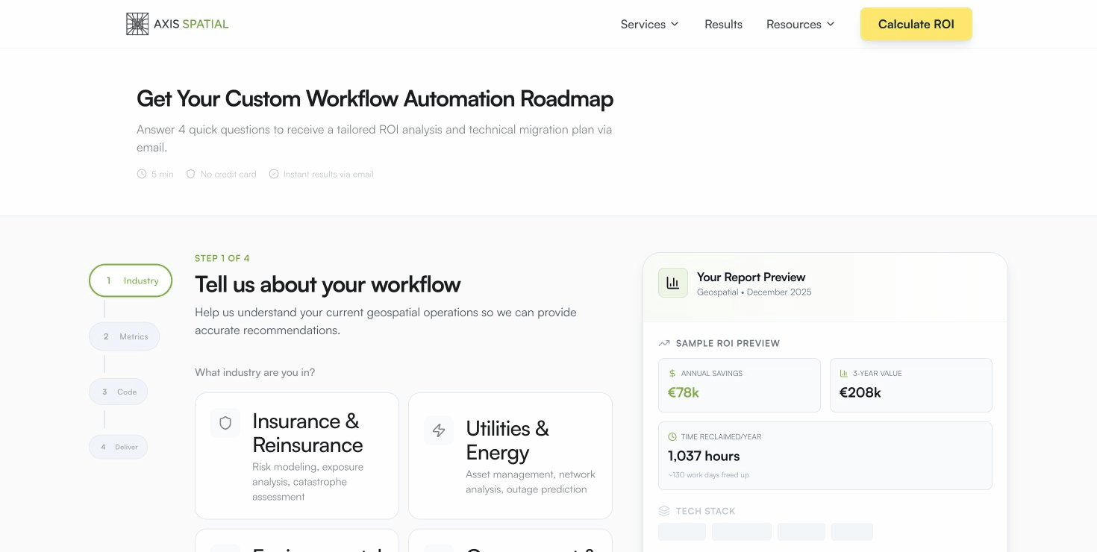The width and height of the screenshot is (1097, 552).
Task: Click the clock icon next to 5 min
Action: tap(142, 174)
